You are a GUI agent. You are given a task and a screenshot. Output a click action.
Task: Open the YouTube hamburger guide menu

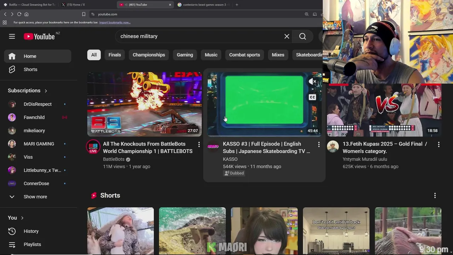click(x=12, y=36)
